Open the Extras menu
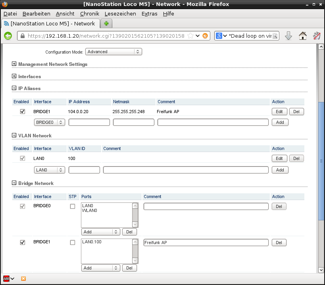The width and height of the screenshot is (325, 285). [x=149, y=13]
